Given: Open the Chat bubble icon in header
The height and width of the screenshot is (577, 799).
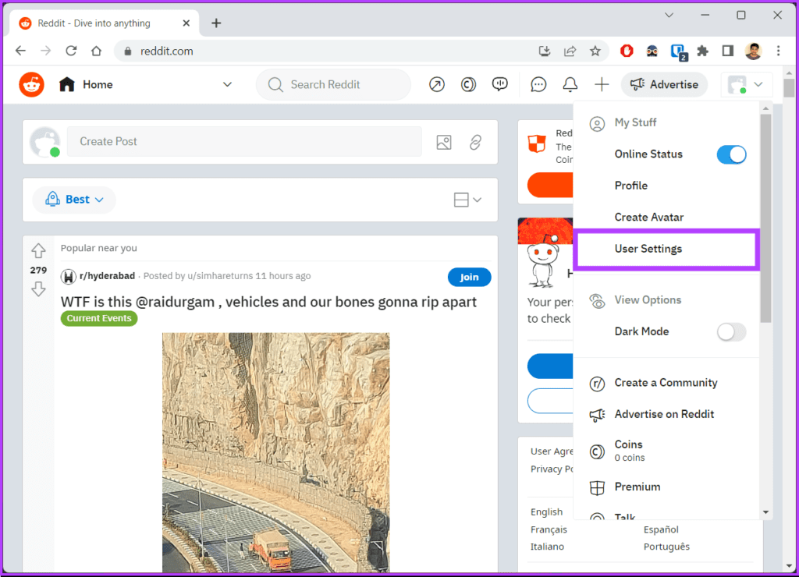Looking at the screenshot, I should click(538, 84).
